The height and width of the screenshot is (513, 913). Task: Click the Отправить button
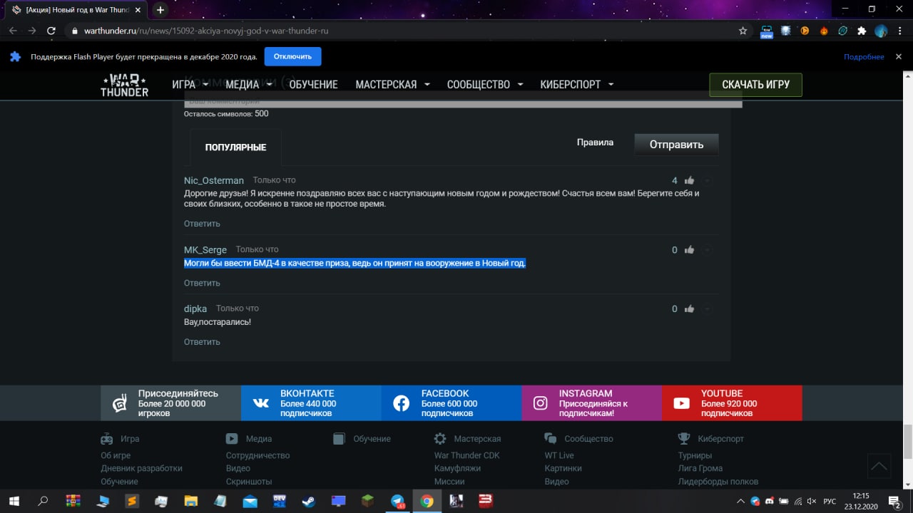[x=676, y=145]
